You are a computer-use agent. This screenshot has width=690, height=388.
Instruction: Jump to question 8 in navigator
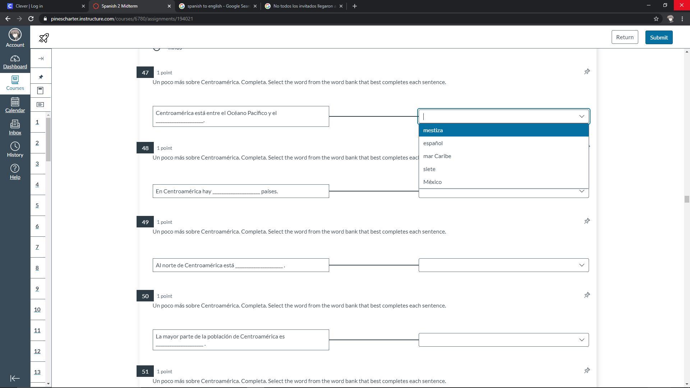point(37,268)
